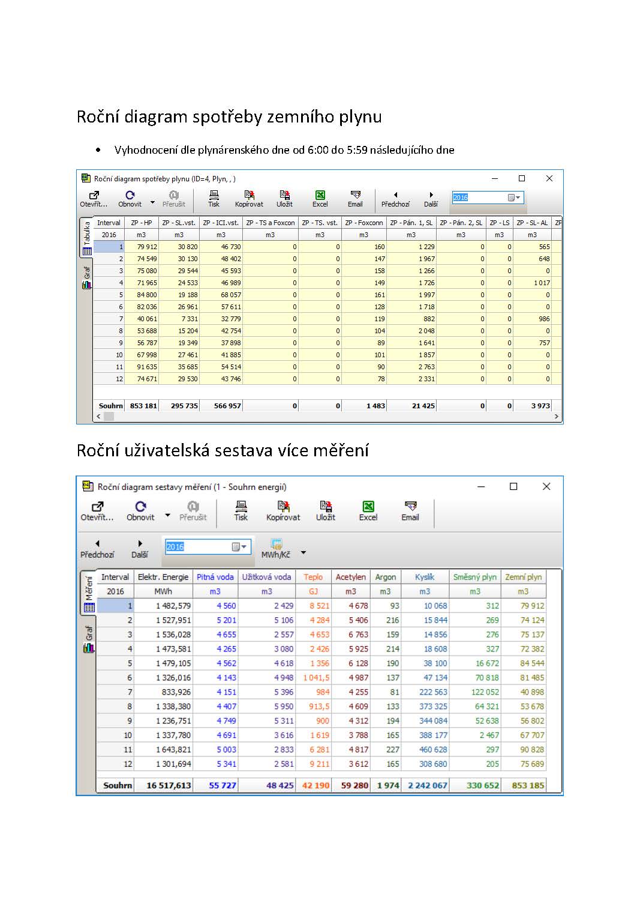Close the Roční diagram spotřeby plynu window
The height and width of the screenshot is (906, 640).
549,178
